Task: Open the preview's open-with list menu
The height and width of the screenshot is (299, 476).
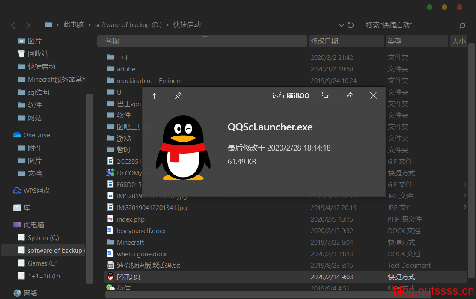Action: tap(325, 95)
